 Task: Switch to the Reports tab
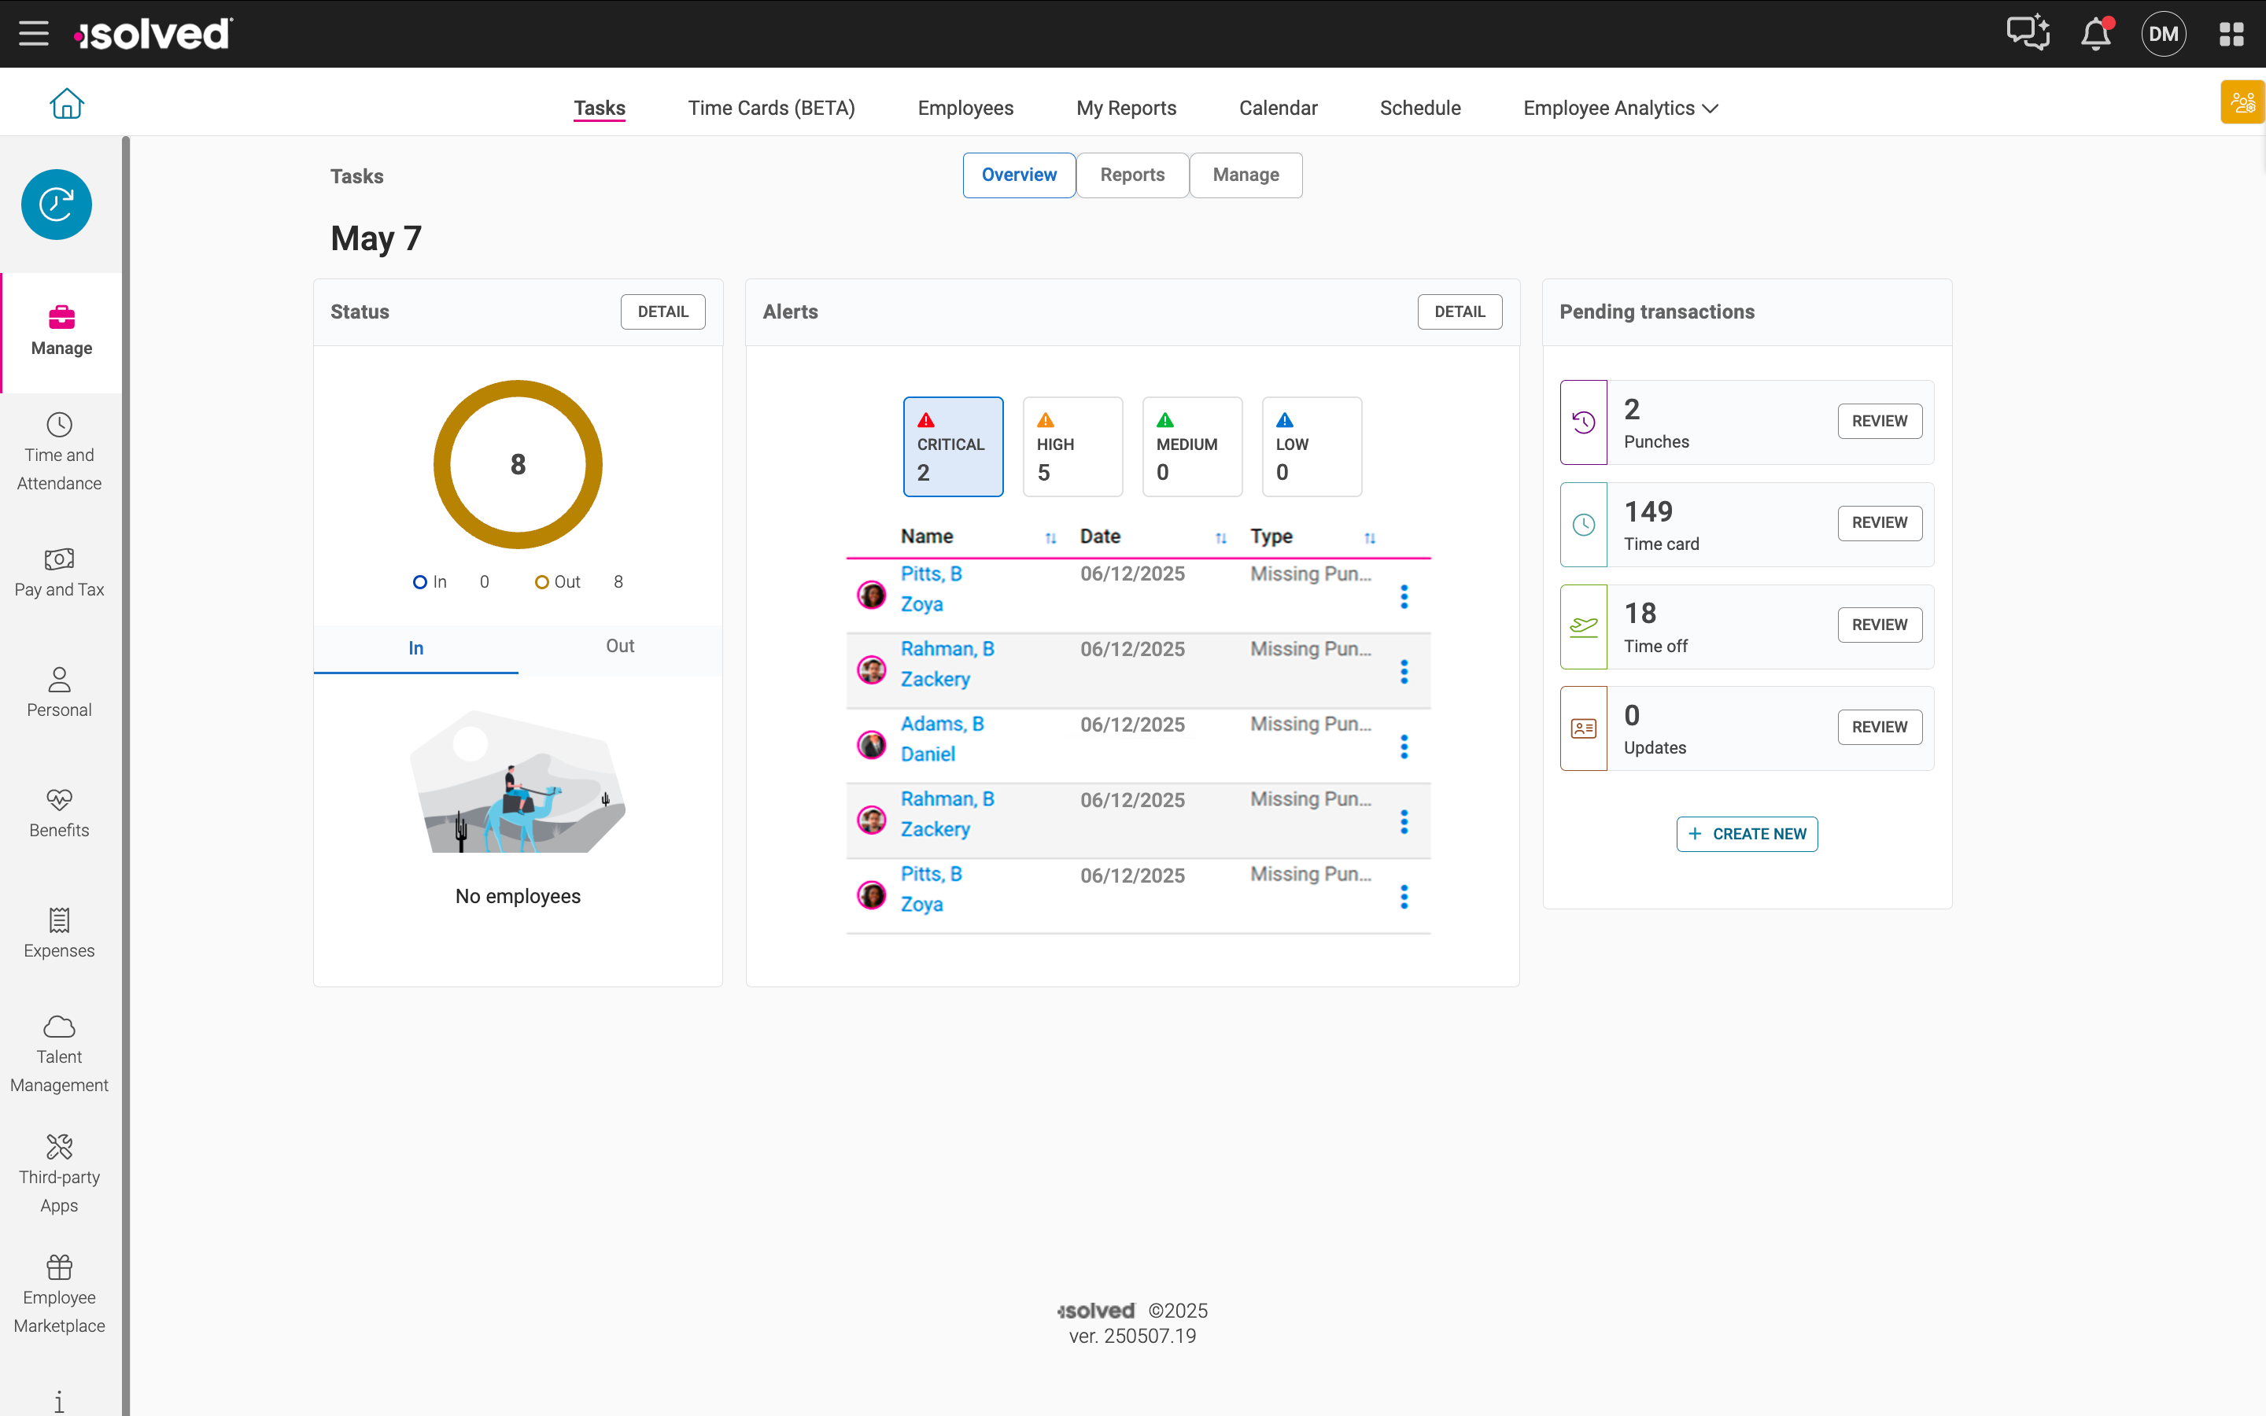[x=1132, y=175]
